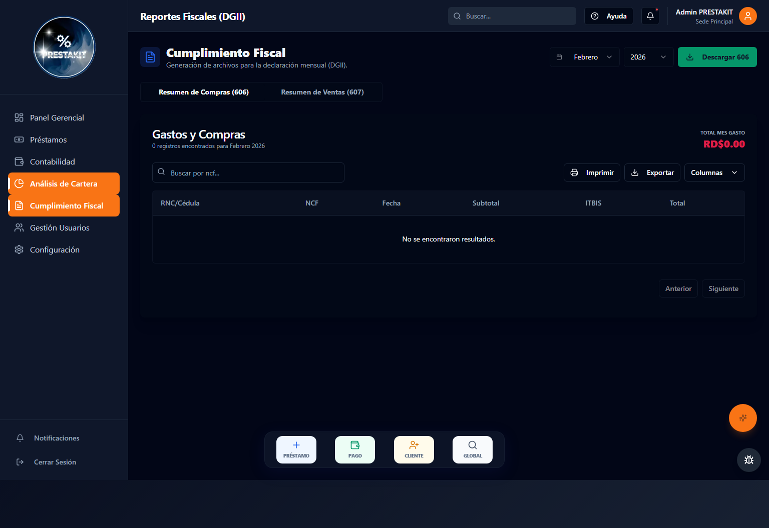Open Configuración from the sidebar

[64, 249]
